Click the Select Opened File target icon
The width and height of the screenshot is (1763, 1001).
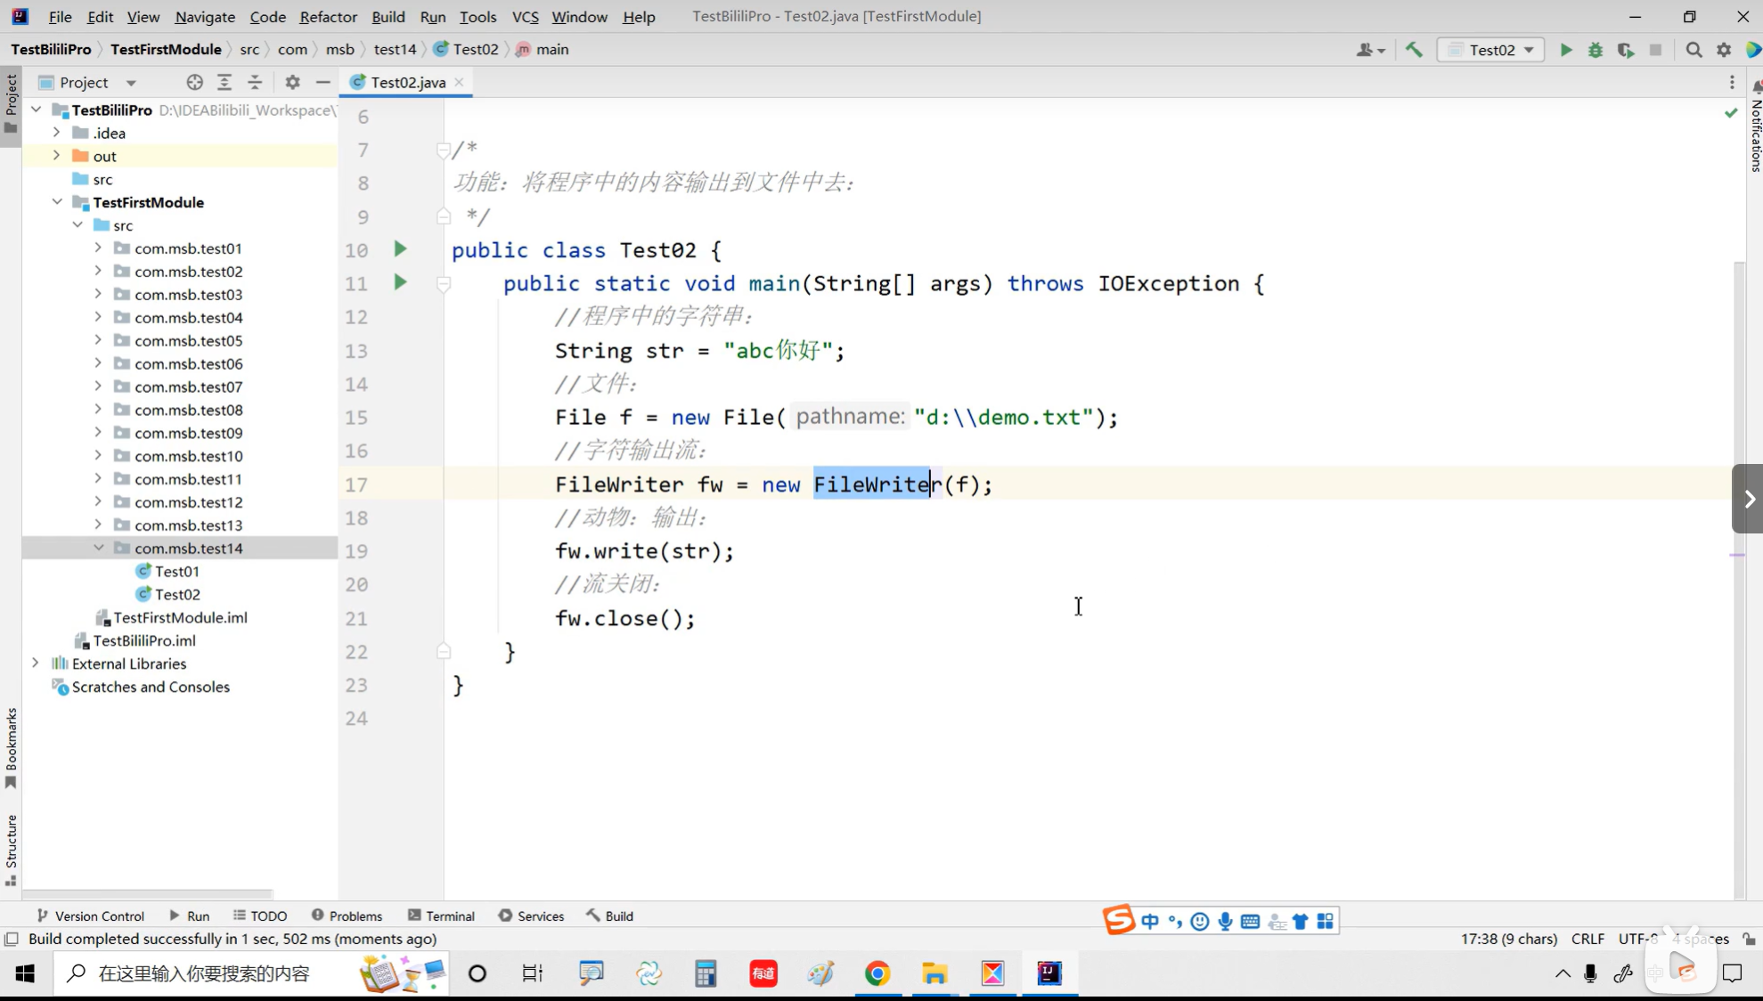[x=194, y=82]
